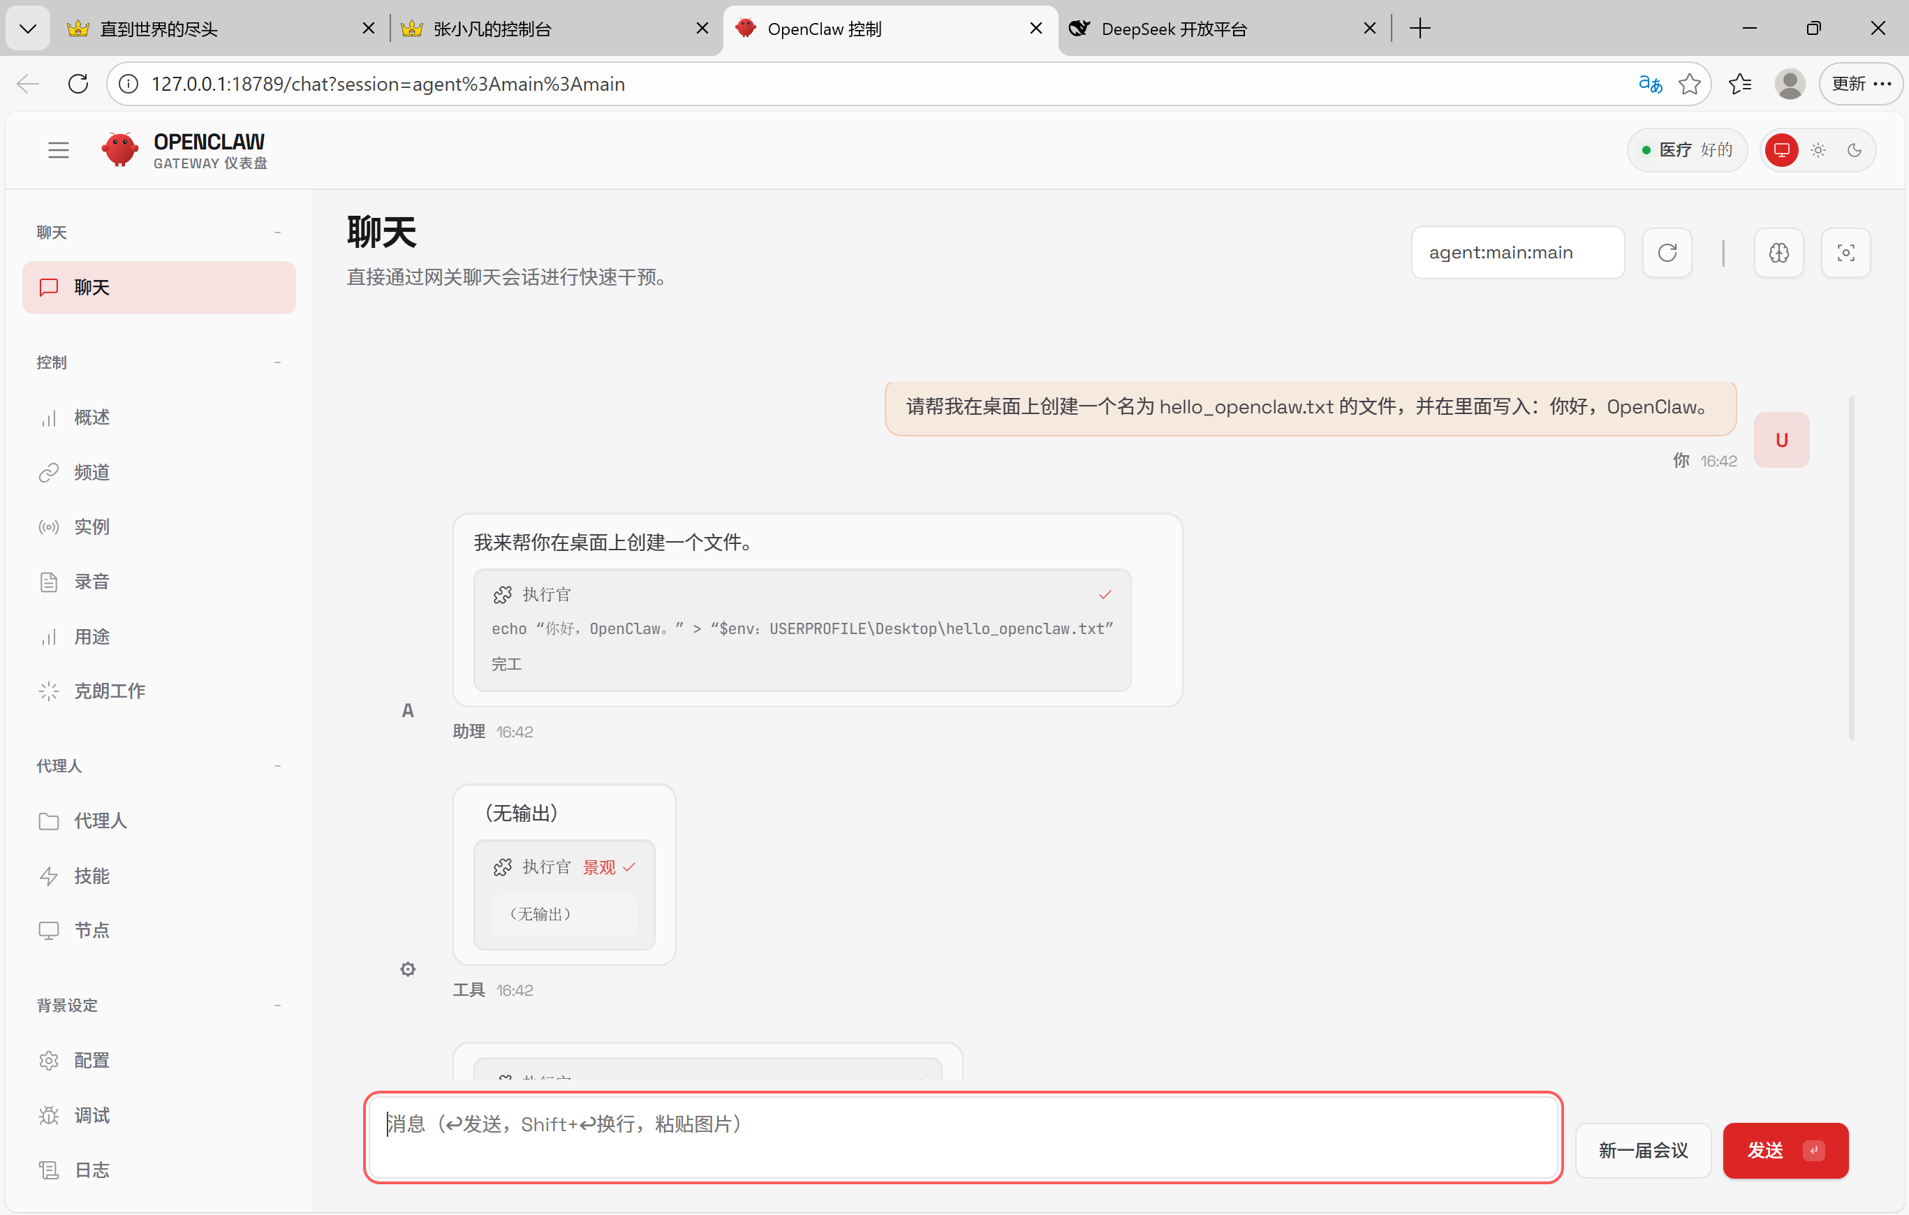1909x1215 pixels.
Task: Open 频道 channels in sidebar
Action: click(x=92, y=472)
